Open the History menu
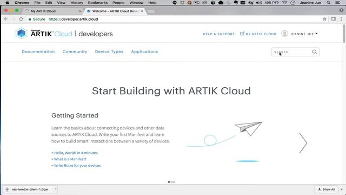This screenshot has height=195, width=346. point(77,3)
